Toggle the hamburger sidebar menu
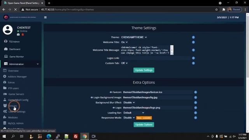The width and height of the screenshot is (249, 140). pos(45,17)
